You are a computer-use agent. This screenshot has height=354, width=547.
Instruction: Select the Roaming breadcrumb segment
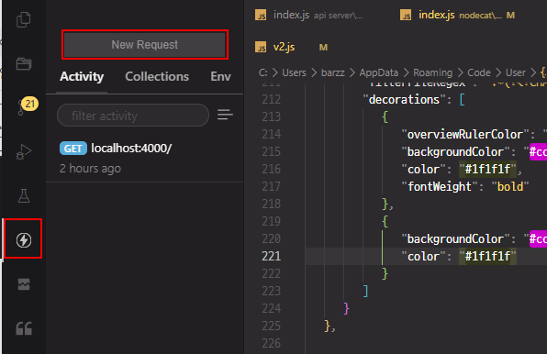432,72
